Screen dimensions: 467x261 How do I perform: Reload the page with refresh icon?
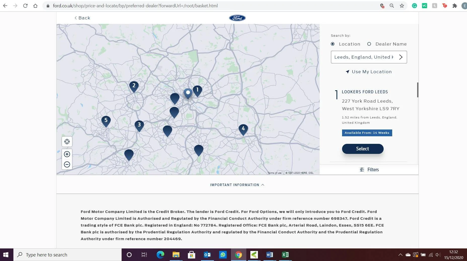(x=25, y=6)
